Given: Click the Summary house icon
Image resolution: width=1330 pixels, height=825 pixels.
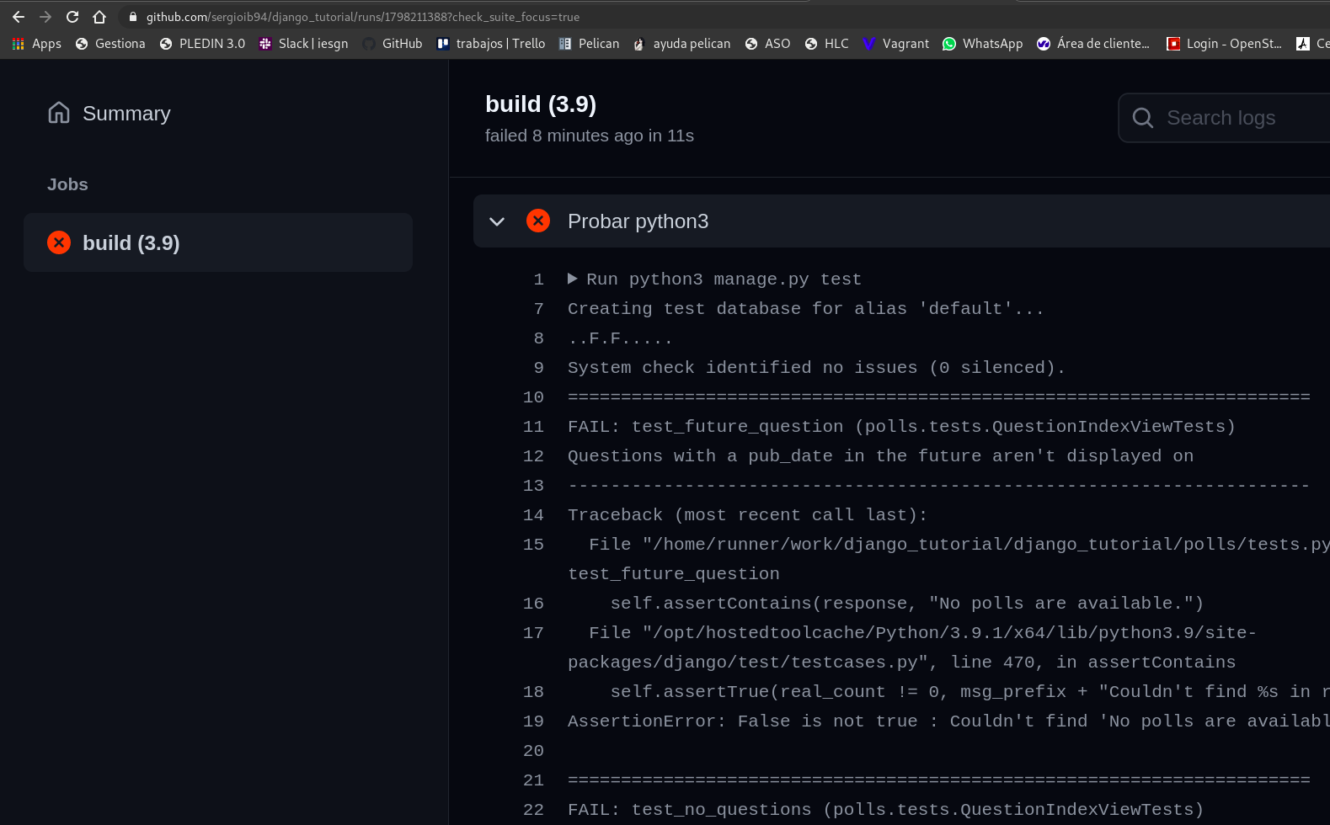Looking at the screenshot, I should (59, 113).
